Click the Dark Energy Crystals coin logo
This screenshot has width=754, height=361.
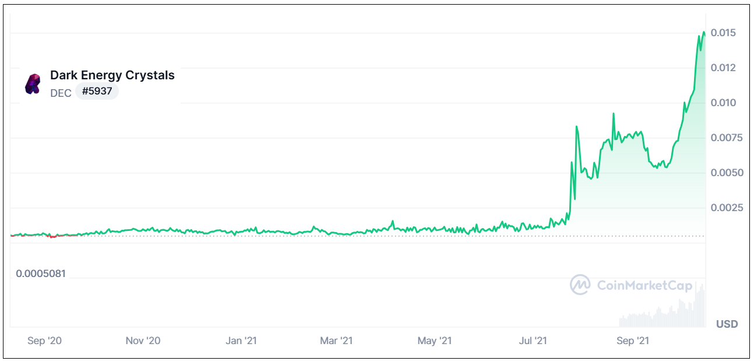(x=33, y=84)
